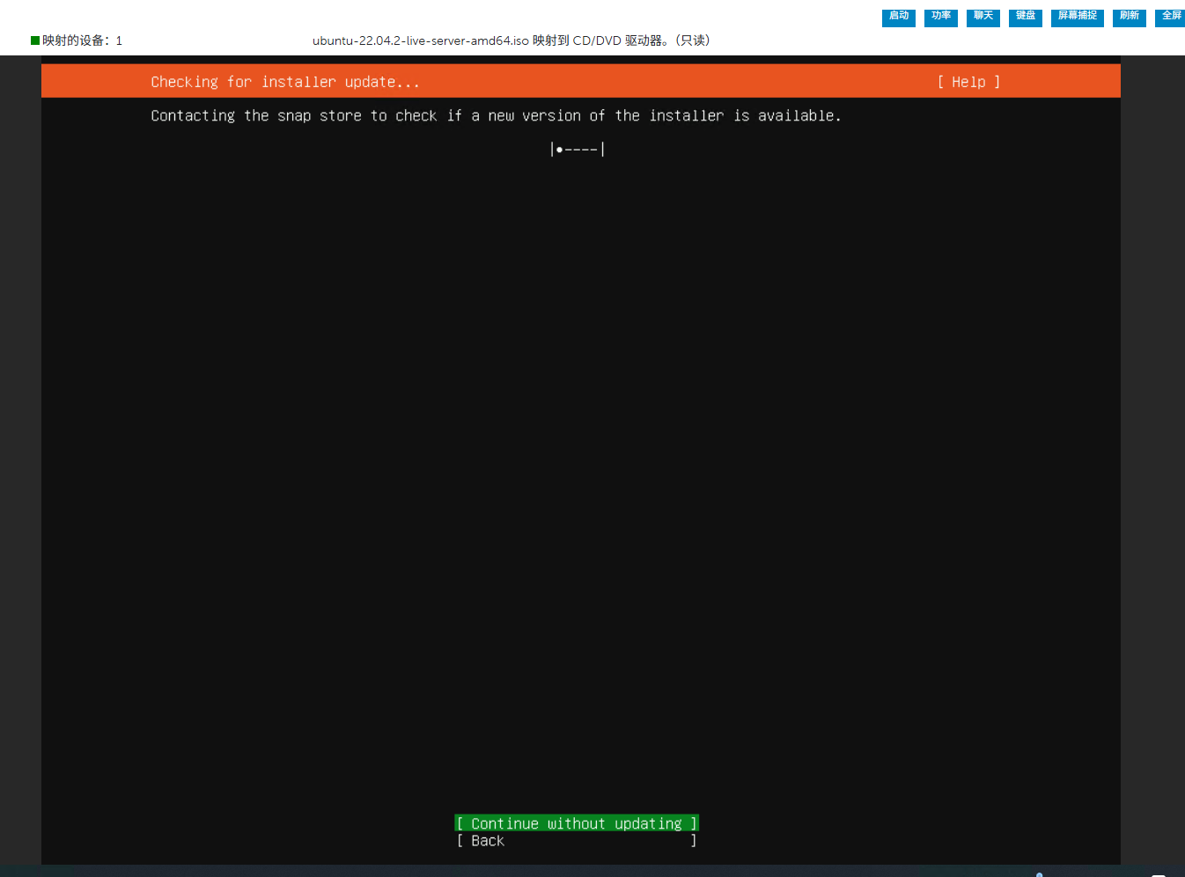
Task: Click the 映射的设备: 1 label
Action: (x=83, y=40)
